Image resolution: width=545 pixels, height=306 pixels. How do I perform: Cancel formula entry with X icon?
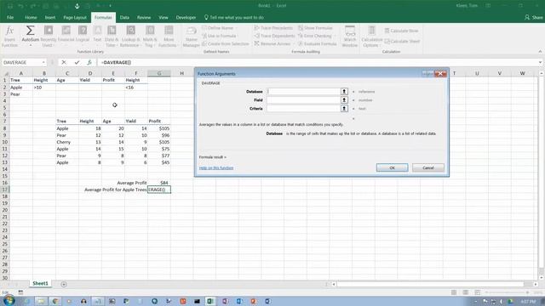pos(64,62)
